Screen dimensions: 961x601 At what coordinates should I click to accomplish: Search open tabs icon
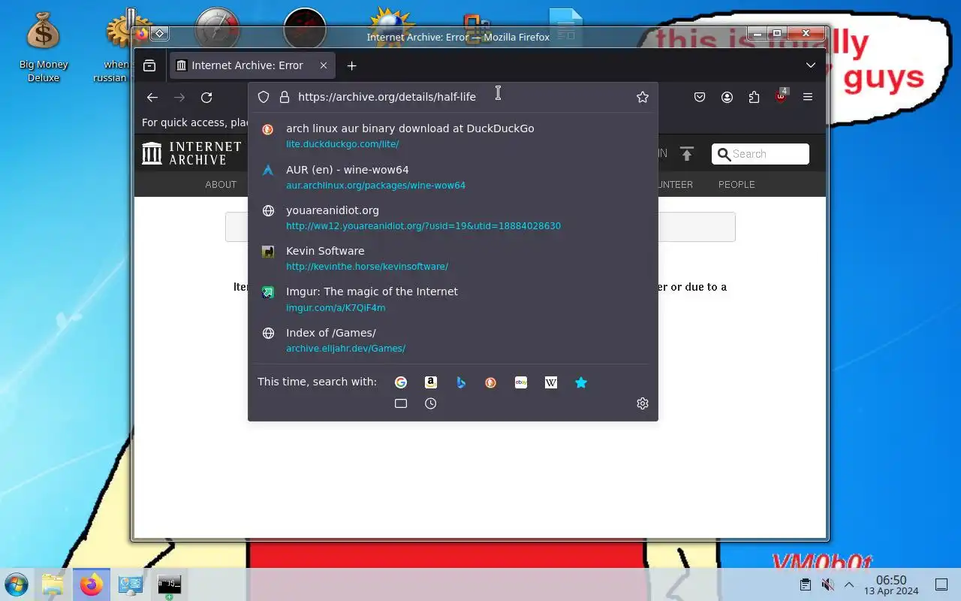click(x=401, y=403)
